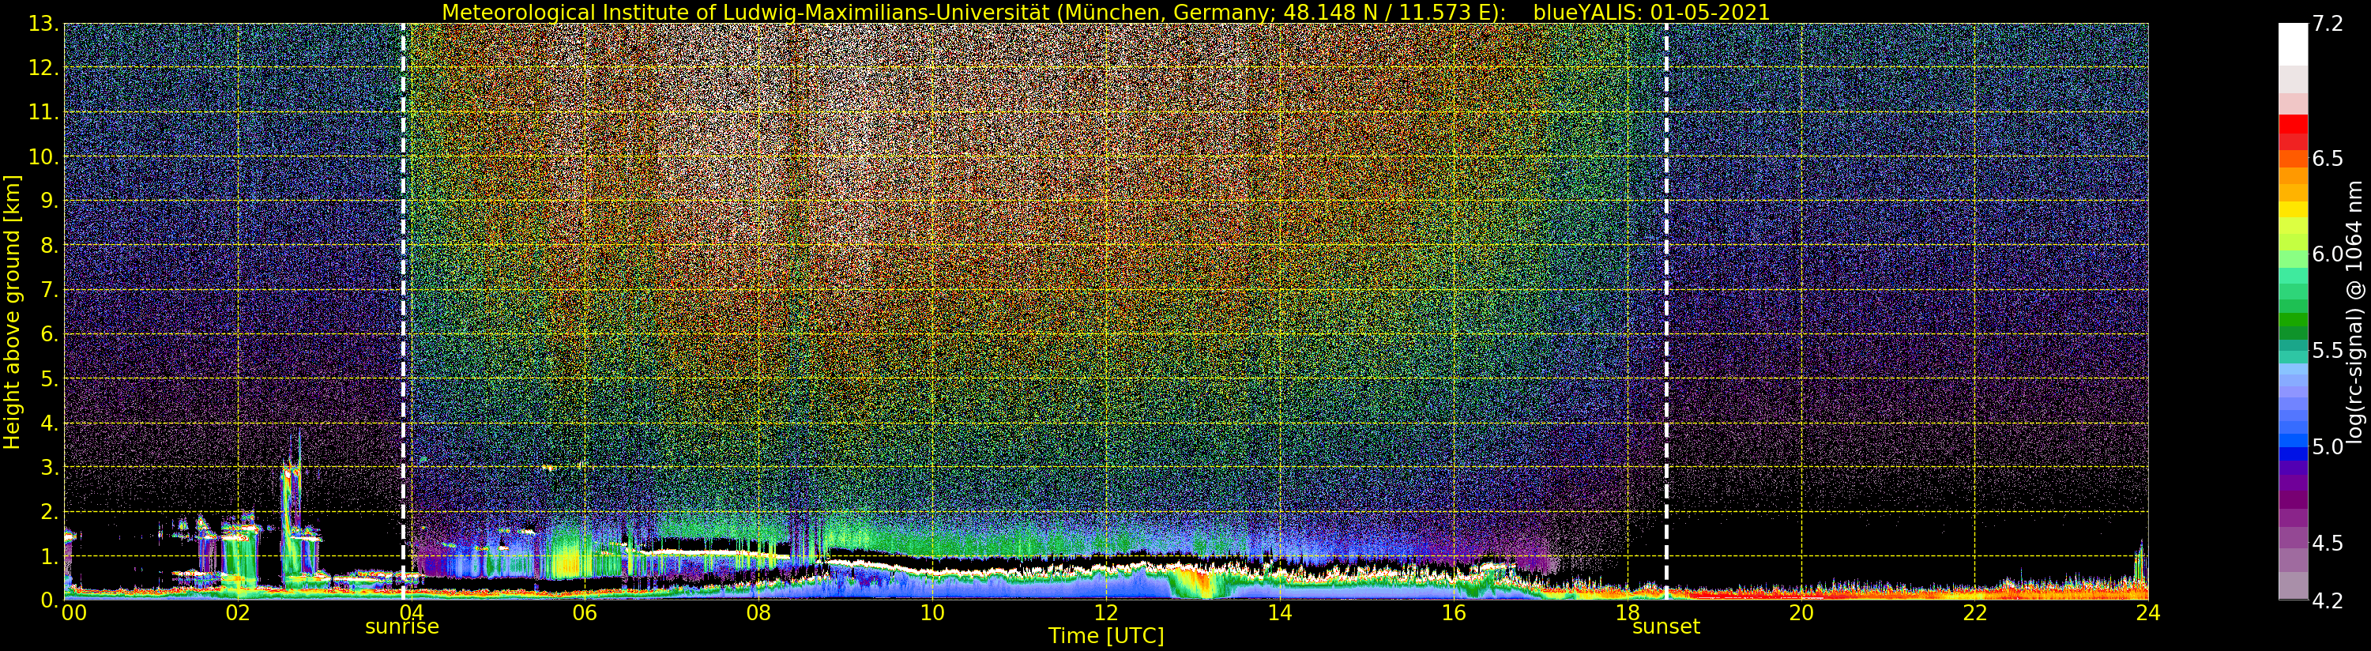Click the height tick label '3.'
Viewport: 2371px width, 651px height.
click(x=48, y=467)
